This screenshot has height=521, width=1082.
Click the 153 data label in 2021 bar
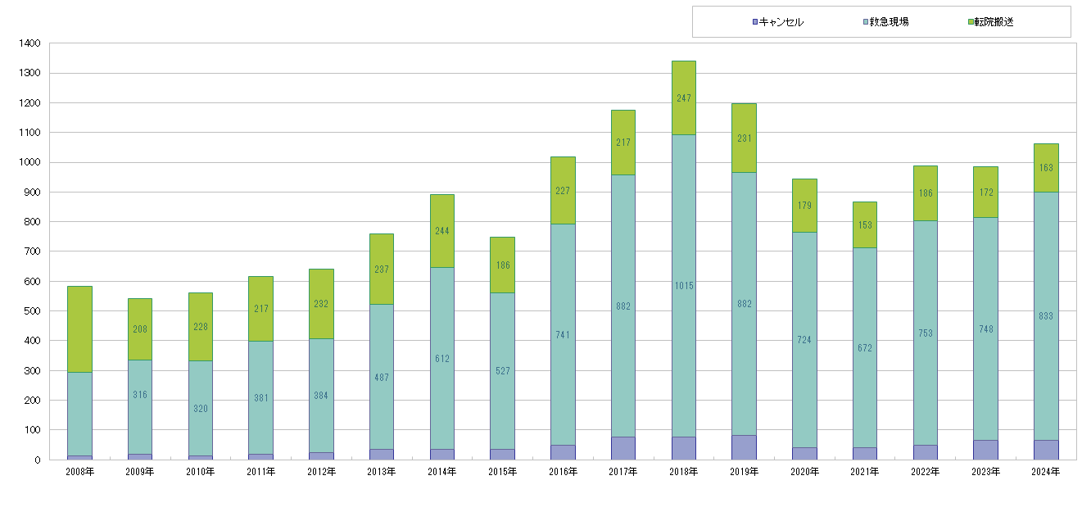864,225
